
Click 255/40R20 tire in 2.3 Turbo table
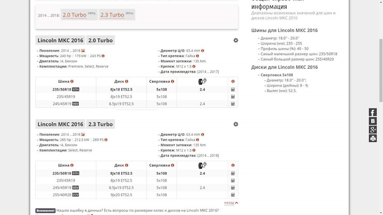pos(62,195)
